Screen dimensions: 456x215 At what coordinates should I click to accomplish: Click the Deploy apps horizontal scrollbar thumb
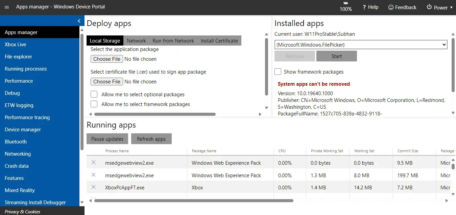(154, 114)
